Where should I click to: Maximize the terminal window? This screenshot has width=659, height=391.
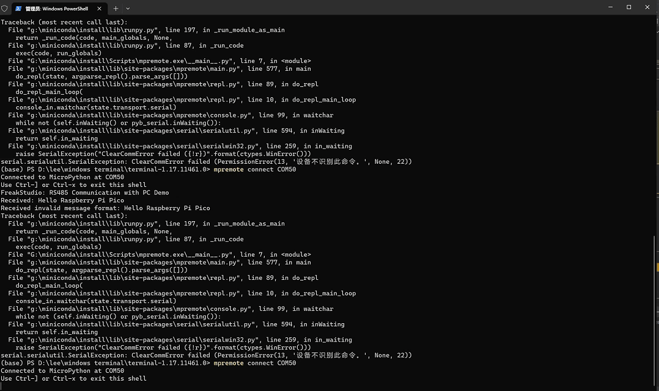pos(628,7)
